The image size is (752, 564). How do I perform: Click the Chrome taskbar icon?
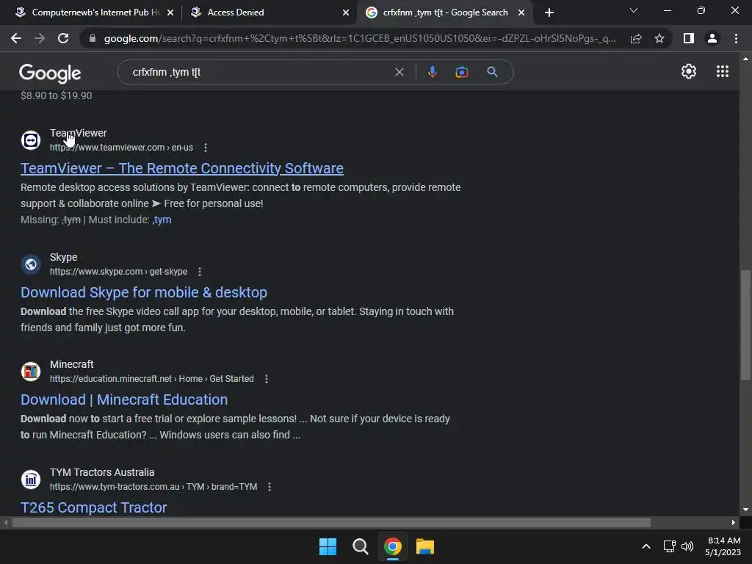pyautogui.click(x=392, y=546)
